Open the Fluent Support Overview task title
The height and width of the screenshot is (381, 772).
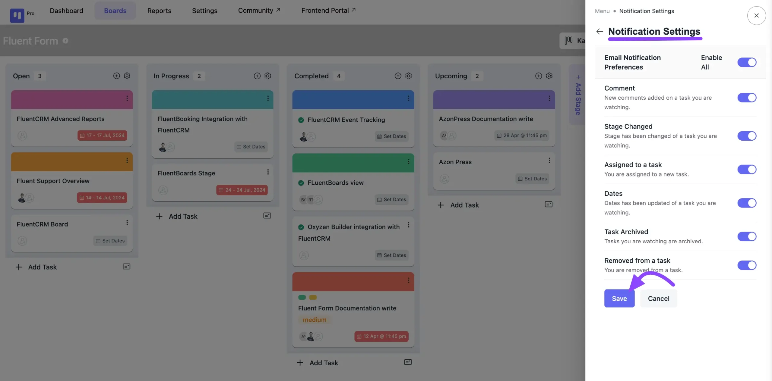click(53, 181)
